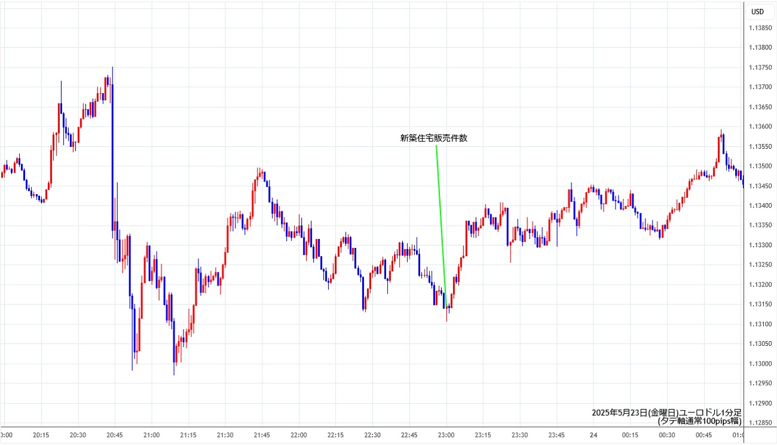Click the 21:00 time axis label

(x=151, y=435)
